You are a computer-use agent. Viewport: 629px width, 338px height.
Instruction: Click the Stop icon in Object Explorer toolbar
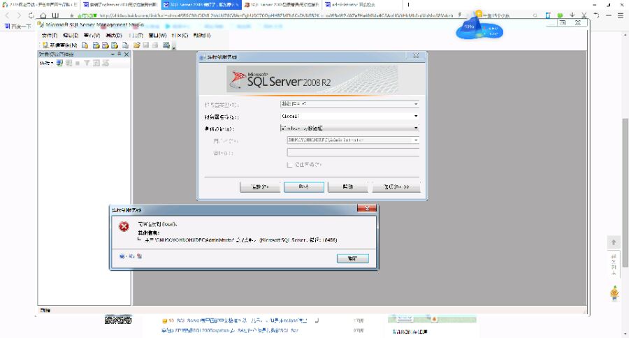[x=78, y=63]
